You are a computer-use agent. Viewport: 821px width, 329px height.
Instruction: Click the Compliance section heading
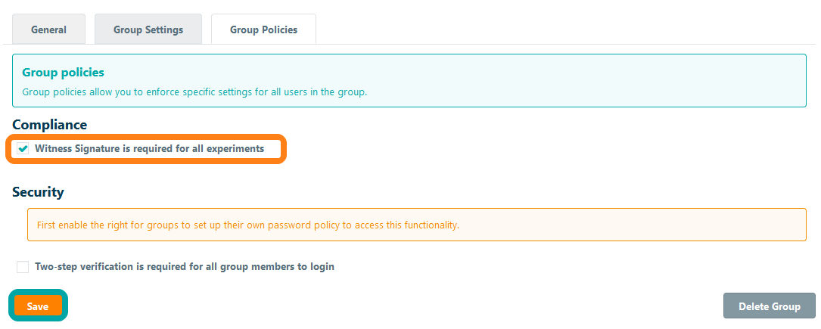pos(50,125)
